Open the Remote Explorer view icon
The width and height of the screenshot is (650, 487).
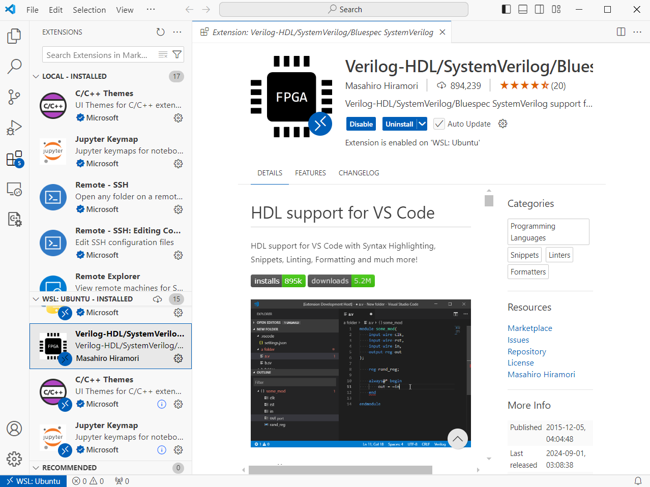coord(14,189)
